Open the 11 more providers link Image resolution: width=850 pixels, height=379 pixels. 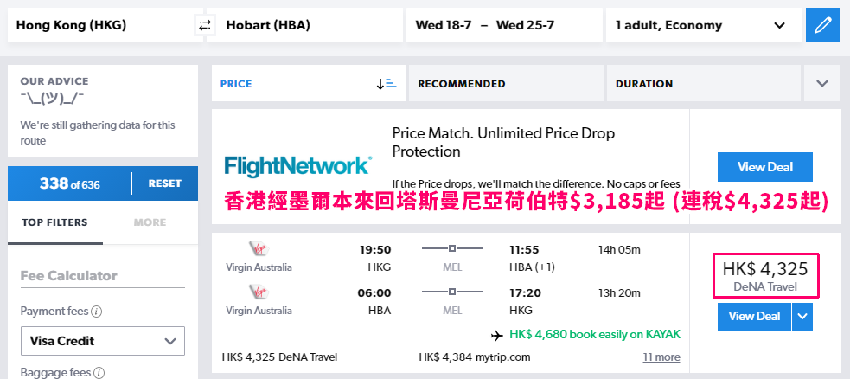(x=661, y=357)
